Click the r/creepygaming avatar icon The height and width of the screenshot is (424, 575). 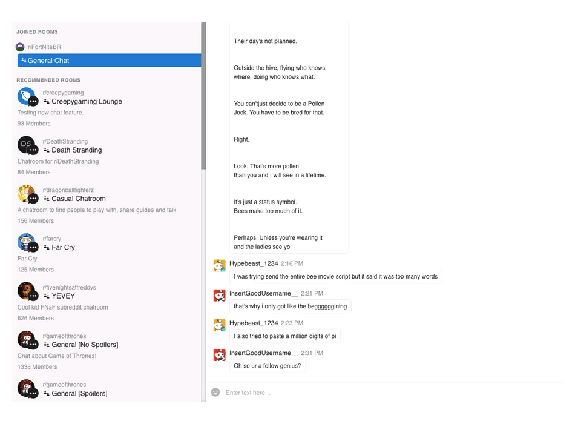(27, 96)
